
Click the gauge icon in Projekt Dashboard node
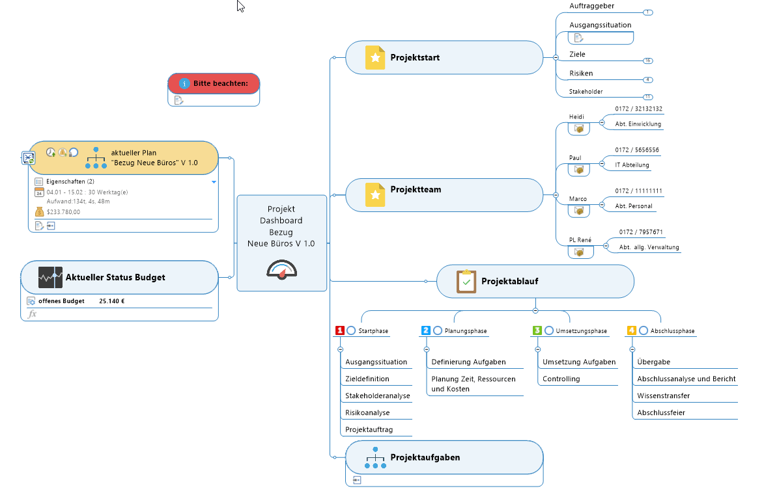281,270
